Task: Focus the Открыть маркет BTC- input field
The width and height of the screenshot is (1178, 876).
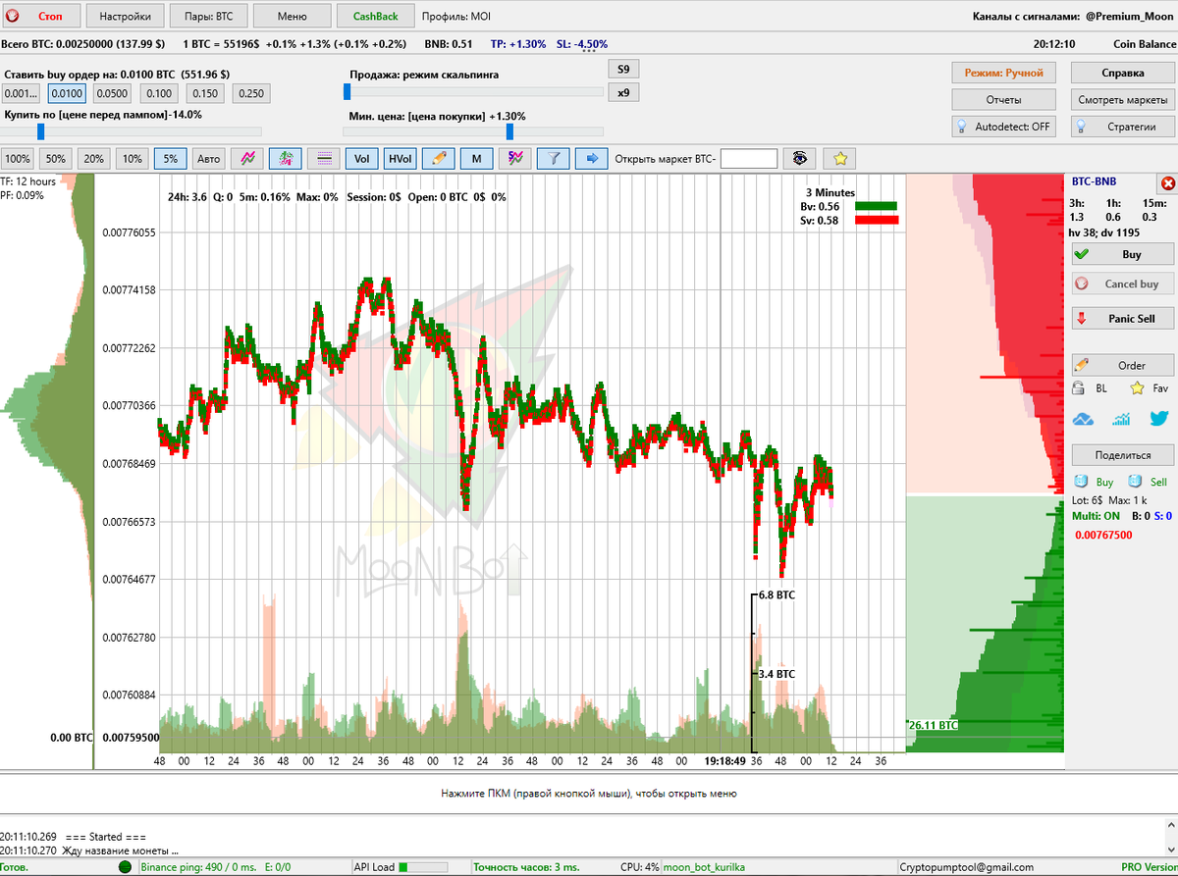Action: (749, 158)
